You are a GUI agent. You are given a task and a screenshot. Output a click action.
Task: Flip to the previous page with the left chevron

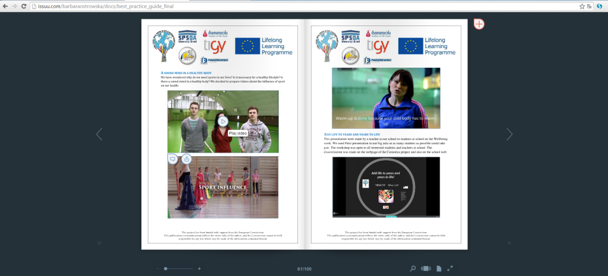point(99,134)
